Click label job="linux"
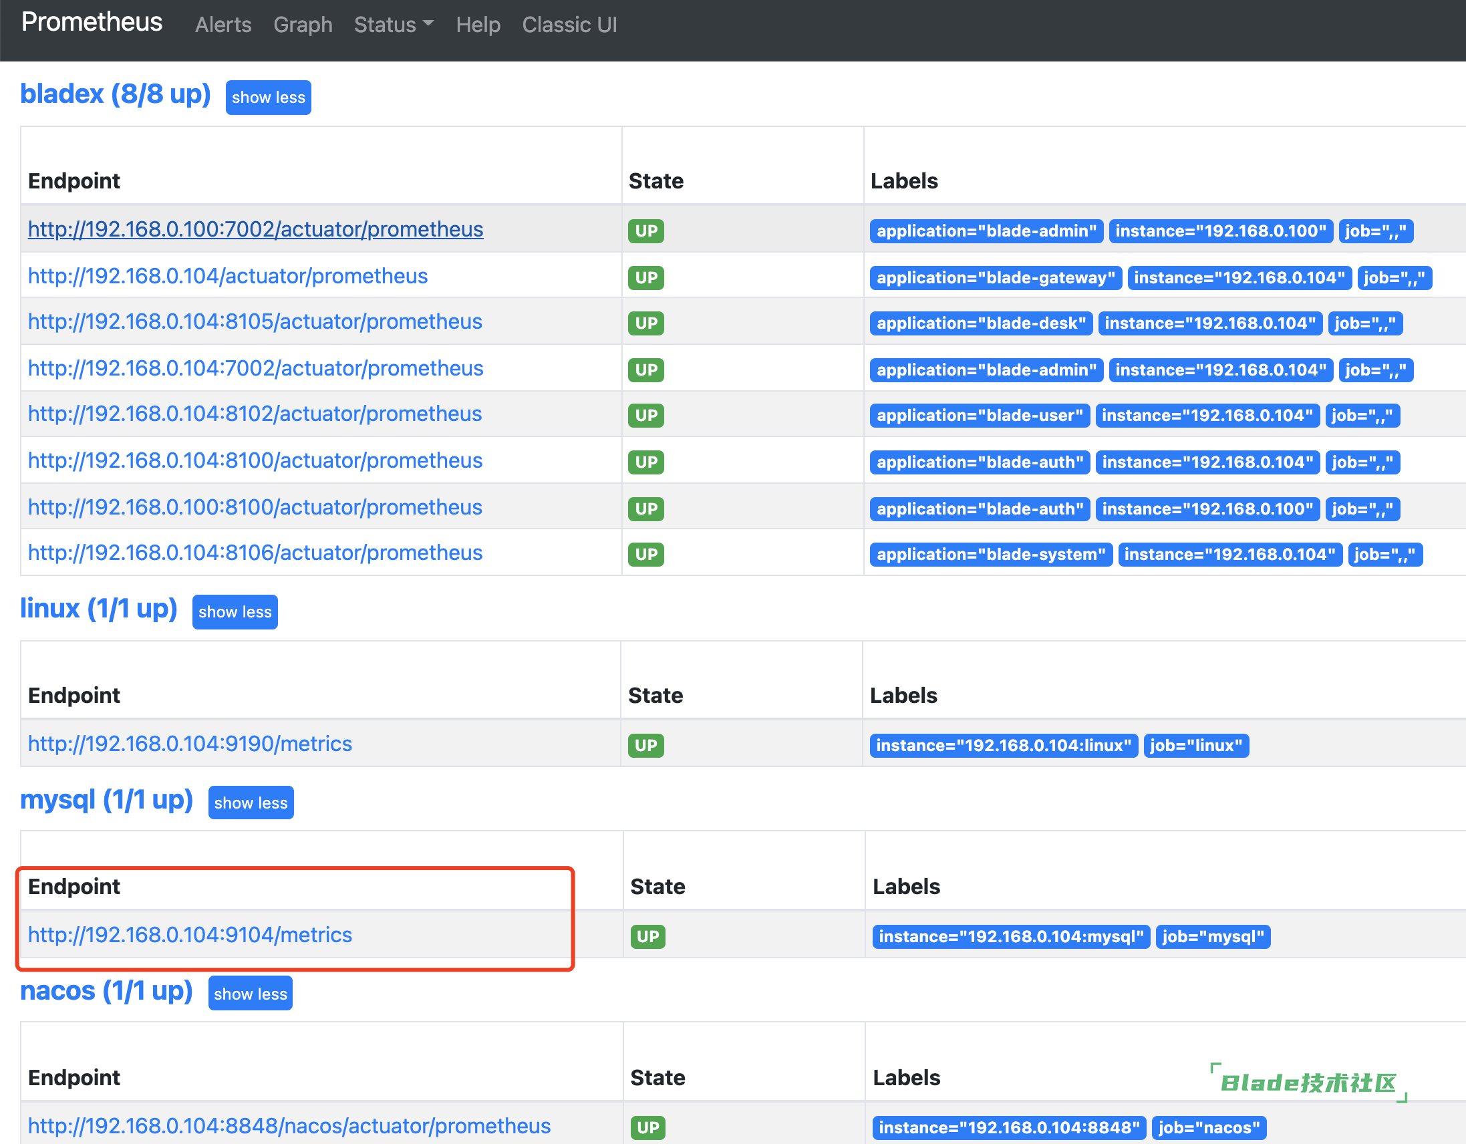1466x1144 pixels. pos(1196,746)
